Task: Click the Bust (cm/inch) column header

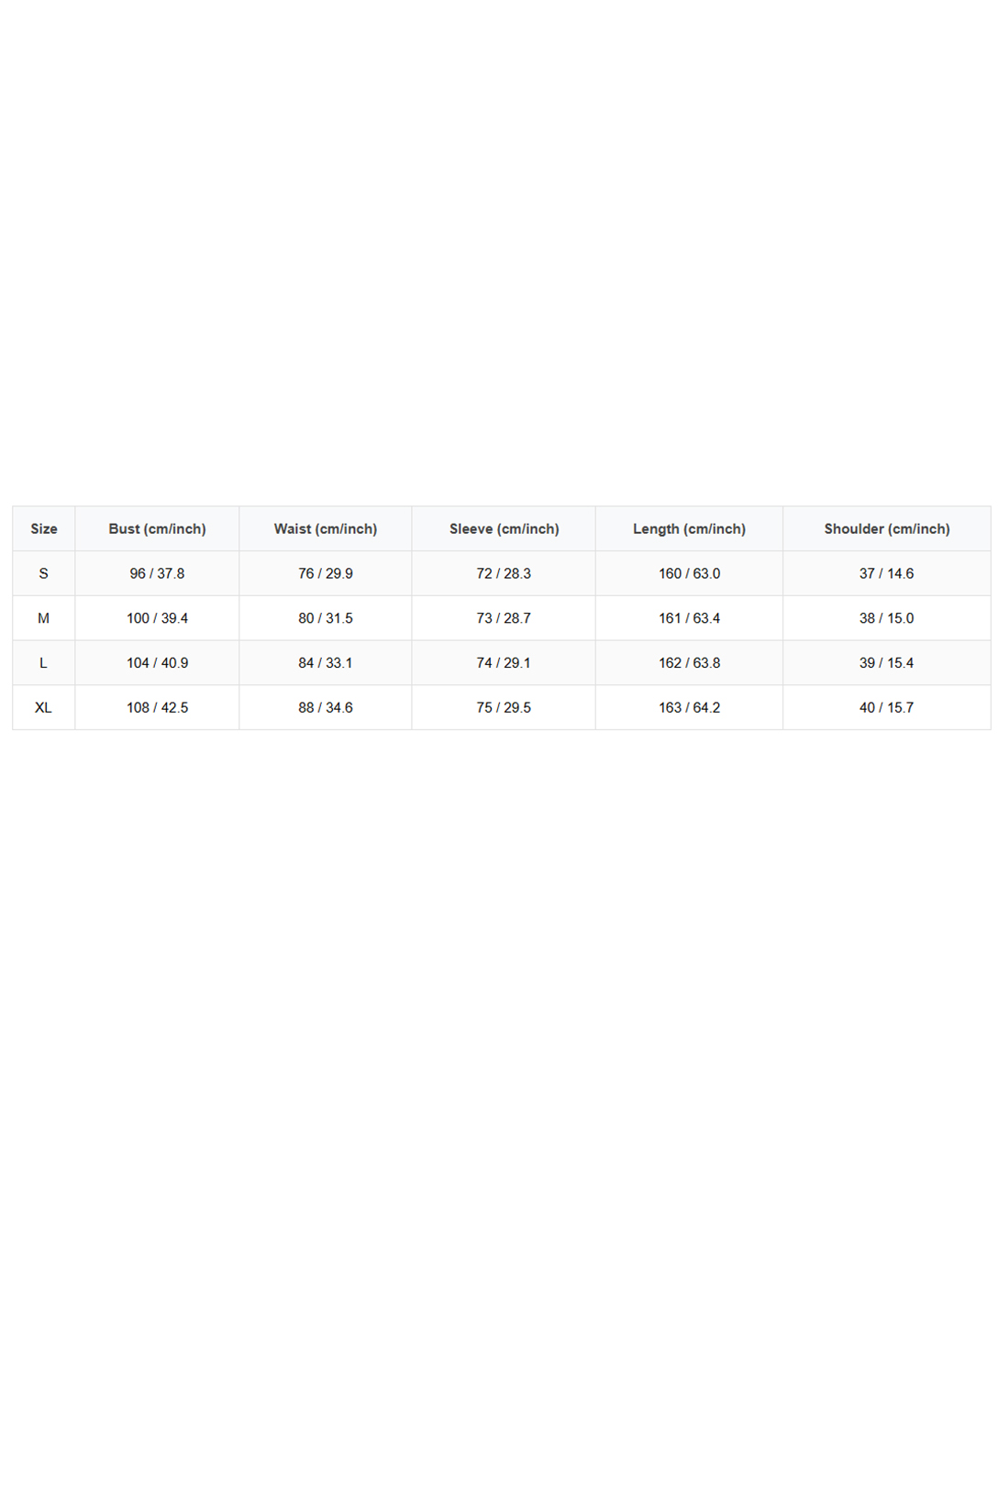Action: (x=157, y=528)
